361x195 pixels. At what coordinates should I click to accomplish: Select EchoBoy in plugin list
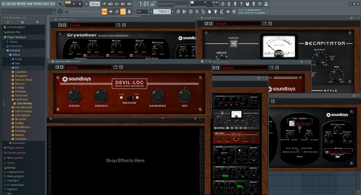(x=19, y=87)
